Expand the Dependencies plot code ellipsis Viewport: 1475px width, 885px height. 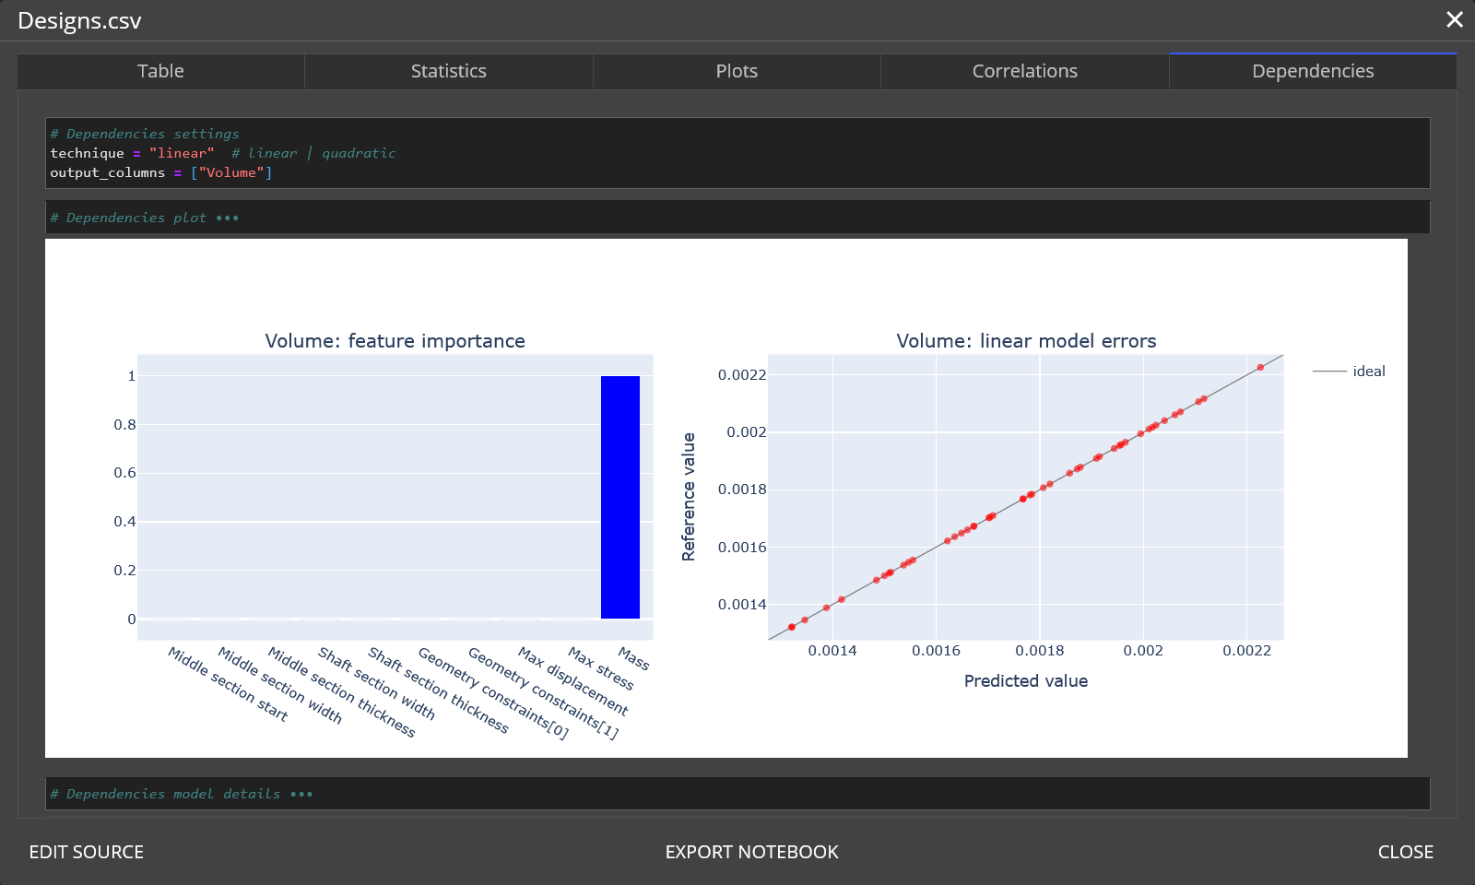[x=228, y=218]
